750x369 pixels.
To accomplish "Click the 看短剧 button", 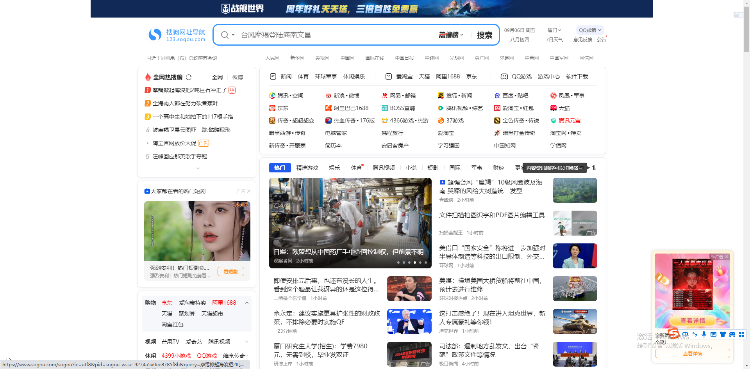I will (x=231, y=271).
